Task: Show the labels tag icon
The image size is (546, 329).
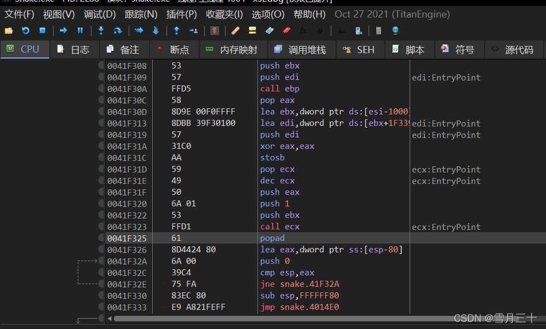Action: [269, 31]
